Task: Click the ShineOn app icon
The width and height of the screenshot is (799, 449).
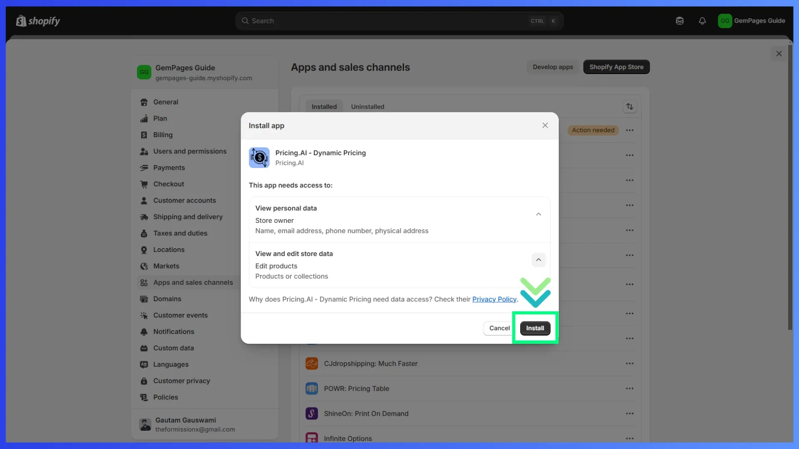Action: click(312, 414)
